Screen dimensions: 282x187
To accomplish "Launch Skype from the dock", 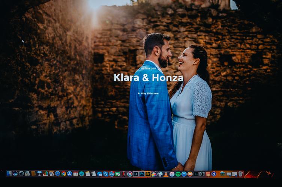I will click(106, 174).
